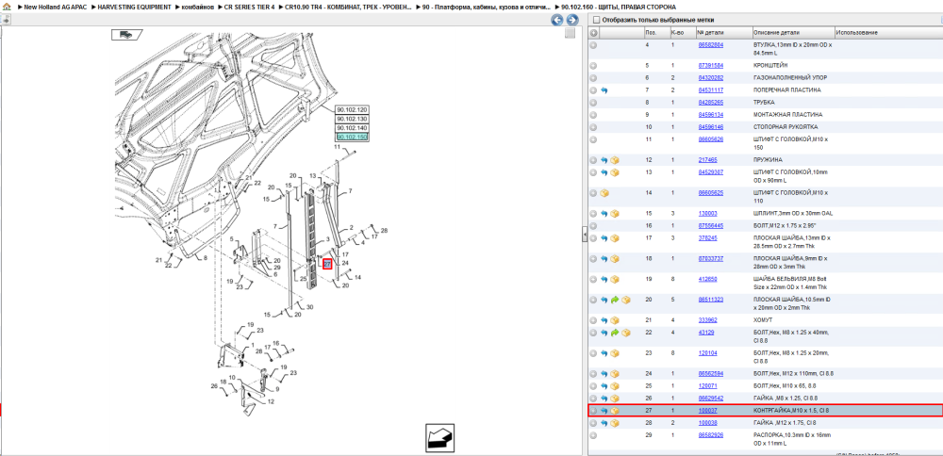Click 90.102.130 reference label on diagram
The height and width of the screenshot is (456, 943).
[352, 119]
